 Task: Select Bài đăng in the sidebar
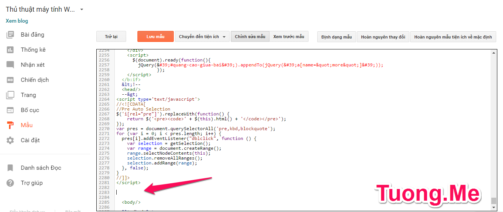pyautogui.click(x=32, y=35)
